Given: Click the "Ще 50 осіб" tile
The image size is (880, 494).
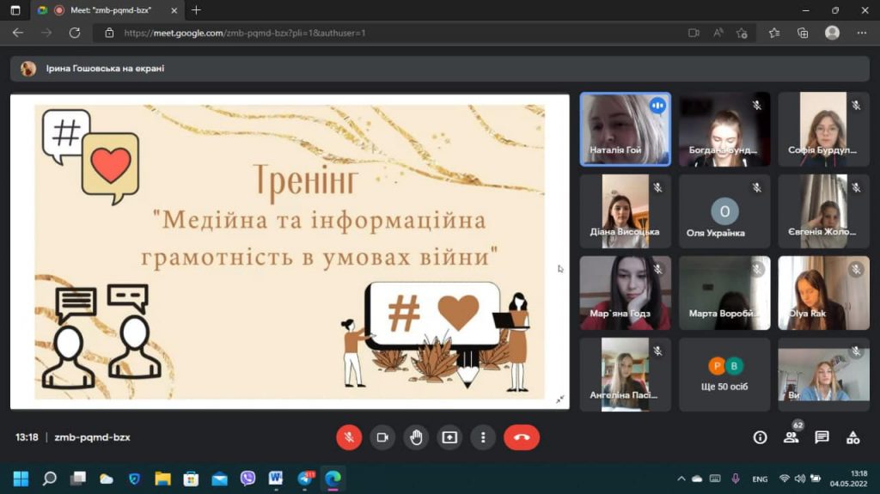Looking at the screenshot, I should (x=724, y=375).
